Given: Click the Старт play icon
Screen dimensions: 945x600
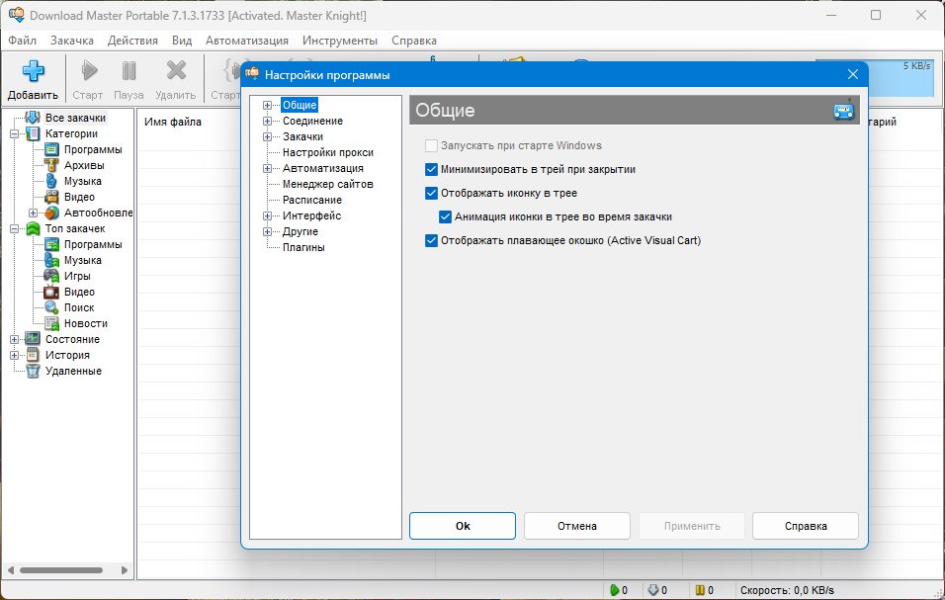Looking at the screenshot, I should click(89, 71).
